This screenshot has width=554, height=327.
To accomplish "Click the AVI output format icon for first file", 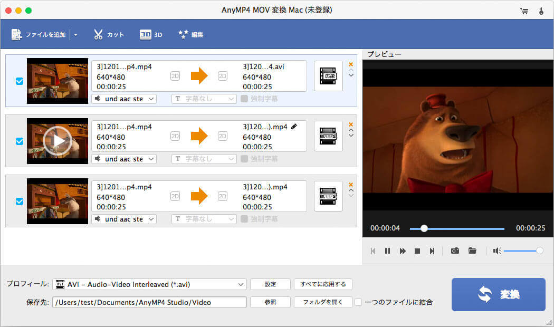I will pos(328,76).
